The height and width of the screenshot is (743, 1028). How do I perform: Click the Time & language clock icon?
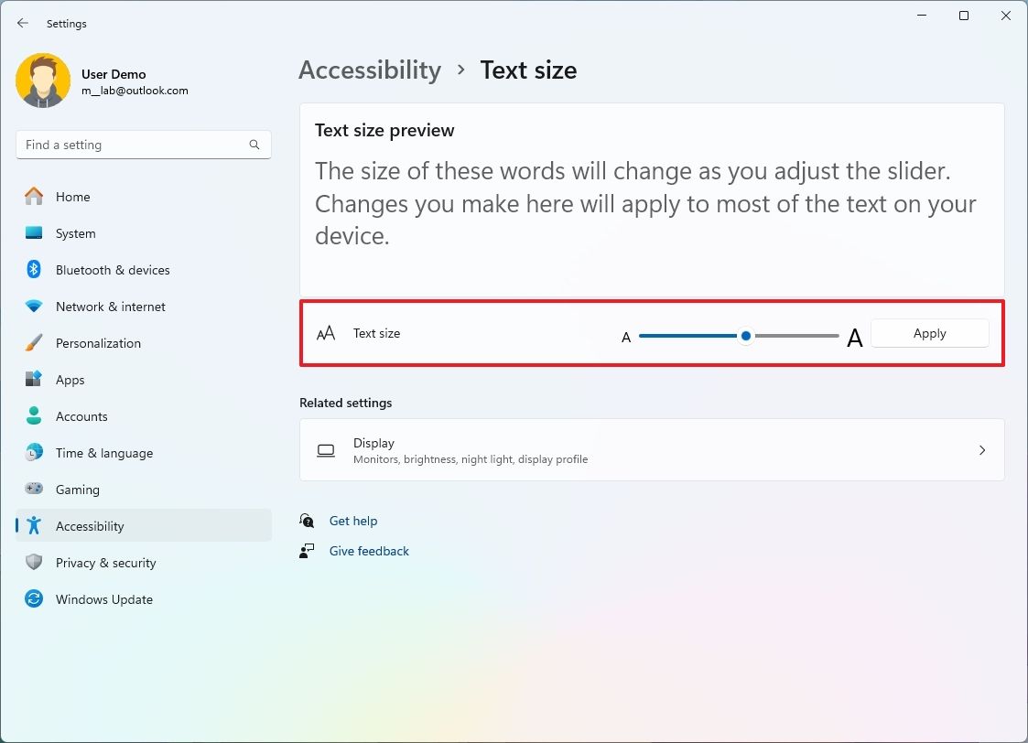(x=34, y=453)
